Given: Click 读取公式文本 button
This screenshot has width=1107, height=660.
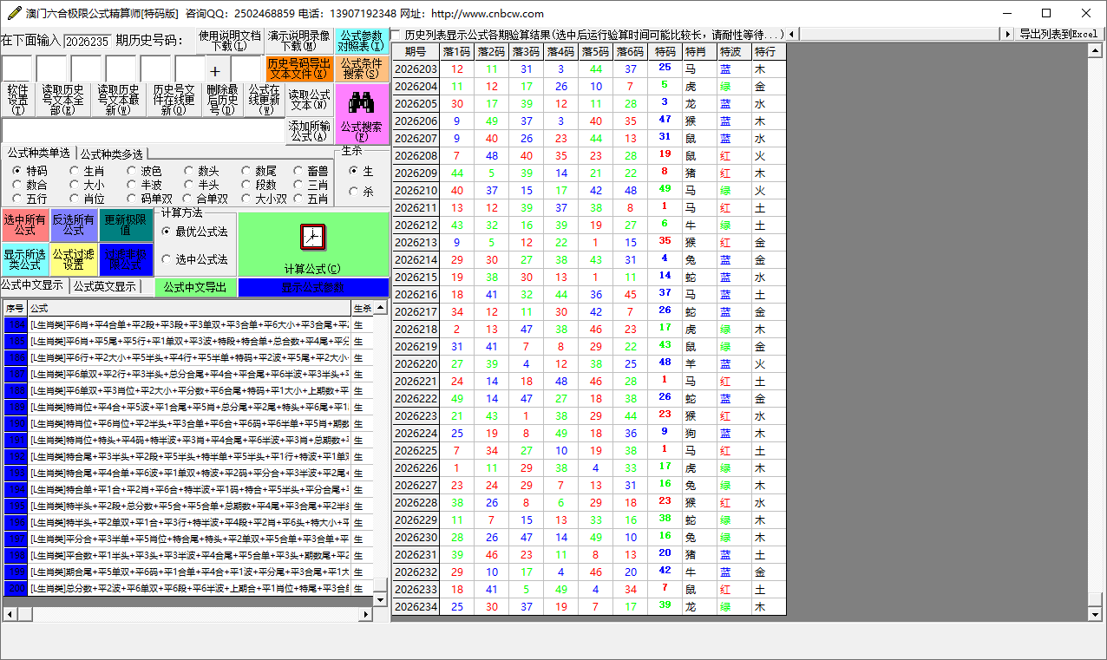Looking at the screenshot, I should (x=309, y=101).
